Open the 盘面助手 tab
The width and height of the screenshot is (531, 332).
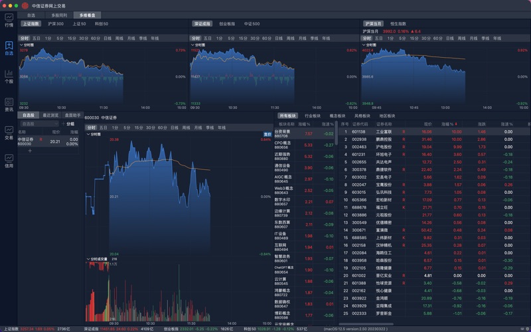pos(72,115)
